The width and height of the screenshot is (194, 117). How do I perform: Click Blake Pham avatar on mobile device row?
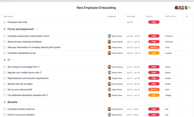tap(109, 72)
